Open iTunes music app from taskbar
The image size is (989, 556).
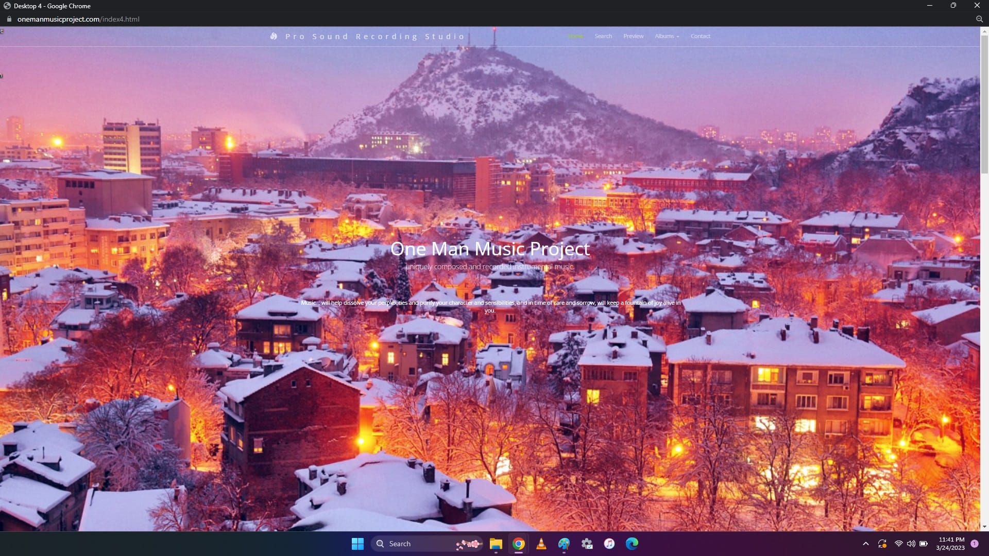609,544
